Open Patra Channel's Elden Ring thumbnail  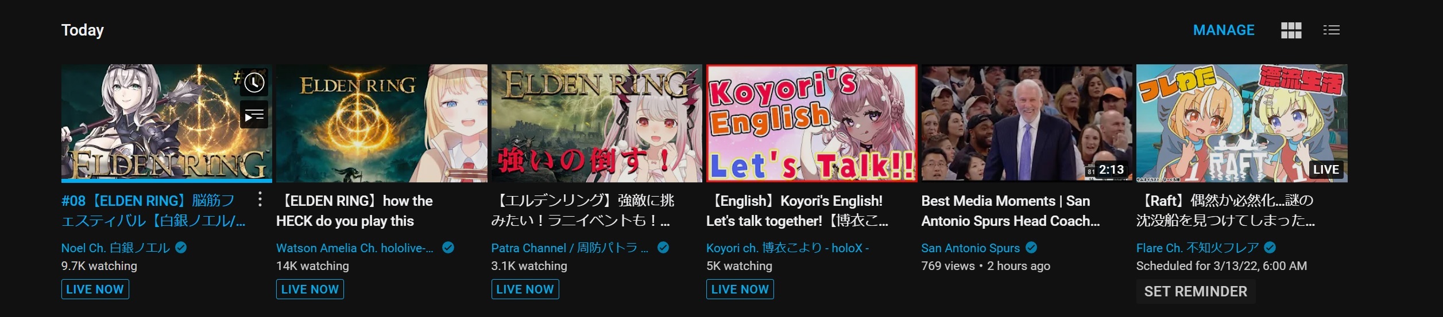pos(597,123)
